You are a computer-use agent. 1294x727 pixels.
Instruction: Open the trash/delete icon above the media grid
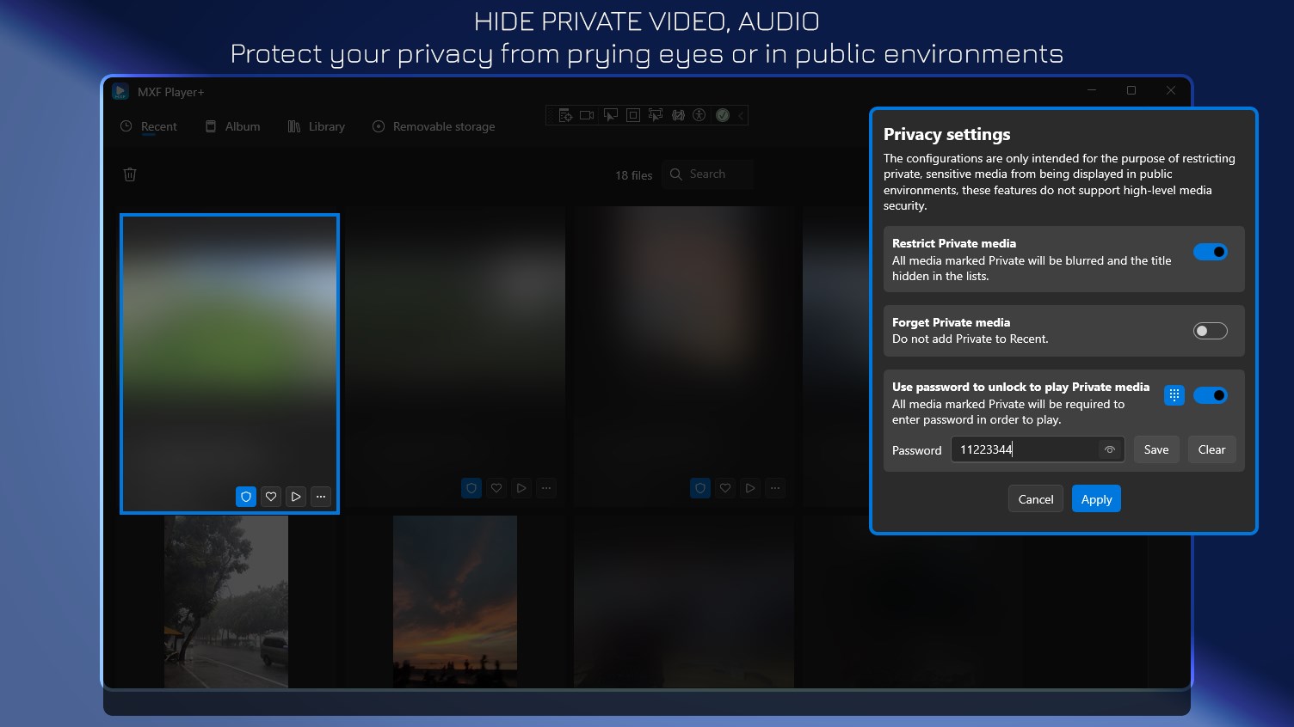tap(130, 174)
